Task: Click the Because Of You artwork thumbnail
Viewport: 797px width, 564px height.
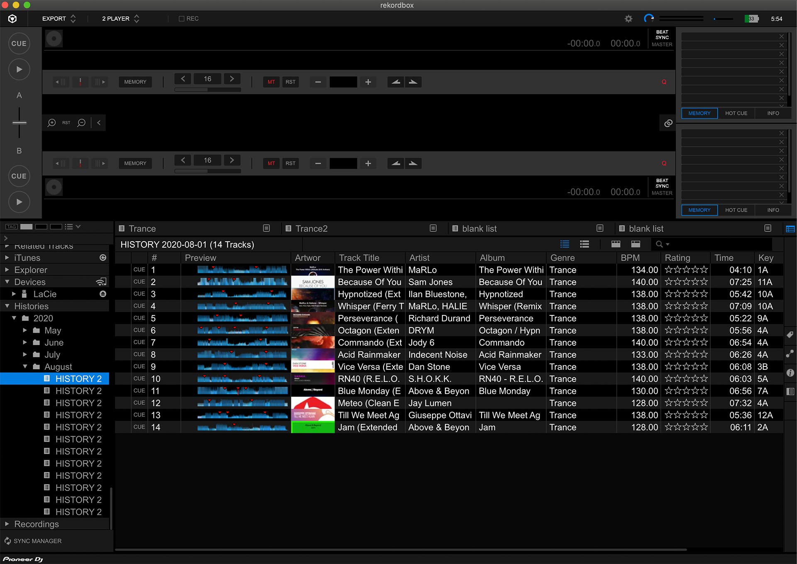Action: [313, 282]
